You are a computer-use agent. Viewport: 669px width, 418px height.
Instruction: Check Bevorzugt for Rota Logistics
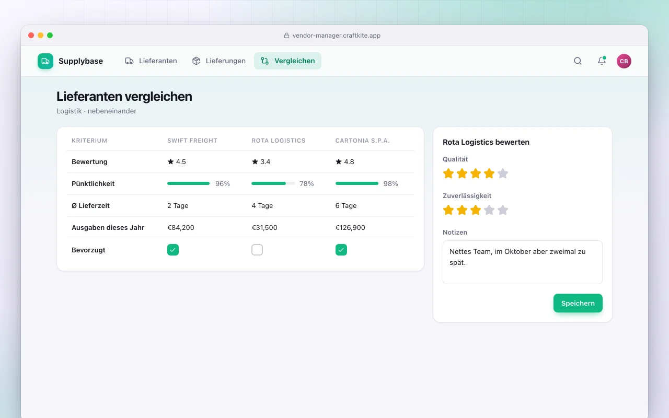pyautogui.click(x=257, y=250)
